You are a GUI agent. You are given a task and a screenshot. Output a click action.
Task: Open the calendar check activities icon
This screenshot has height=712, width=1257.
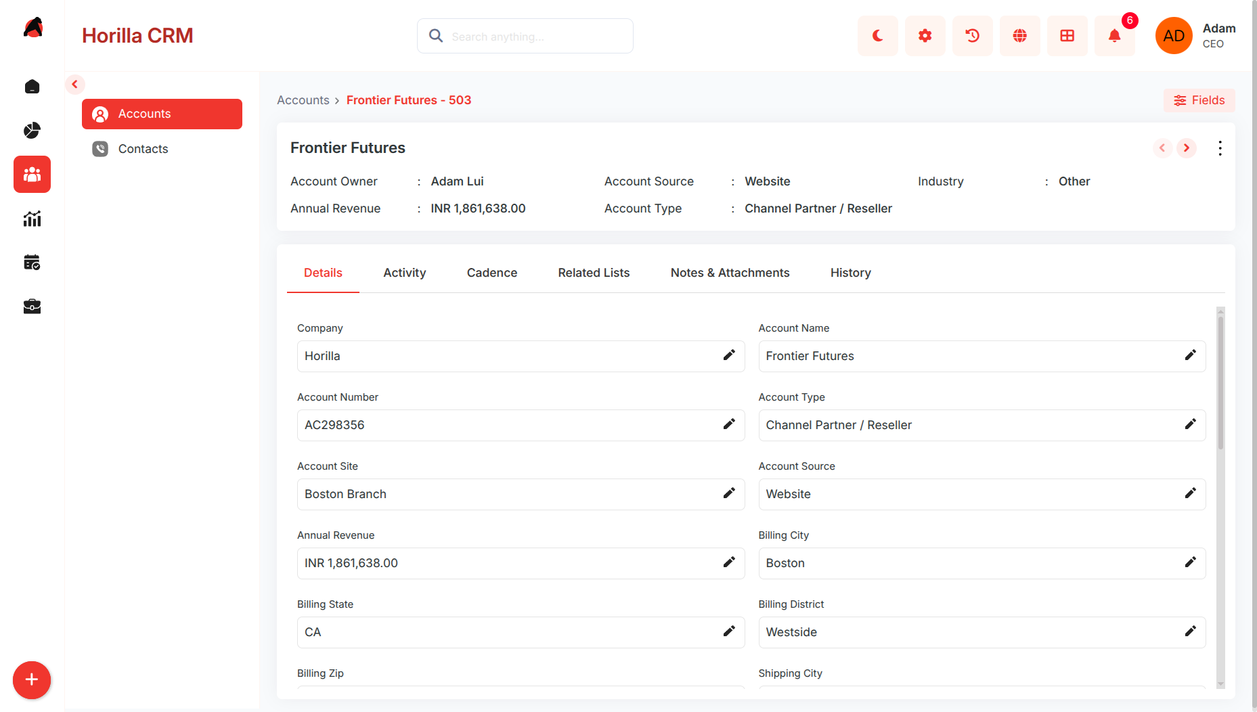(x=32, y=263)
